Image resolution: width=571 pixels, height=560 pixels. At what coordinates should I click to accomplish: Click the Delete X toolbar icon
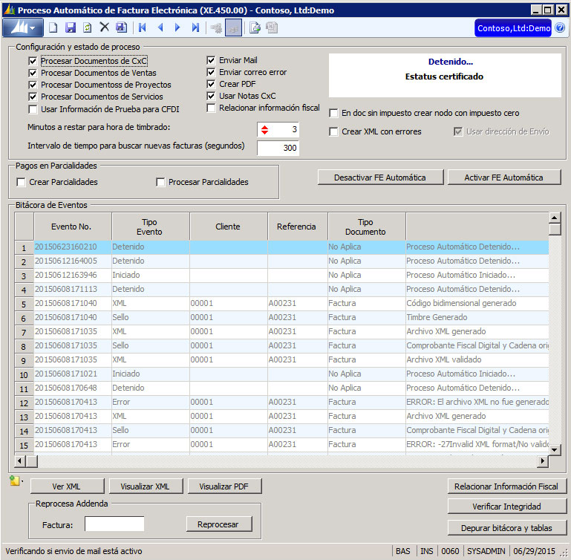(104, 27)
